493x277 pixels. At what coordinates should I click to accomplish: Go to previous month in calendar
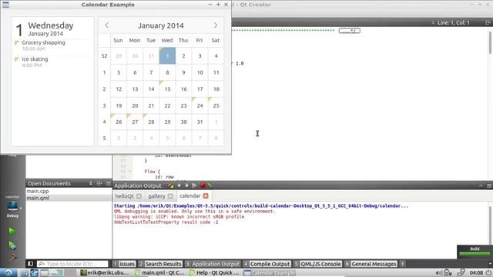(107, 25)
